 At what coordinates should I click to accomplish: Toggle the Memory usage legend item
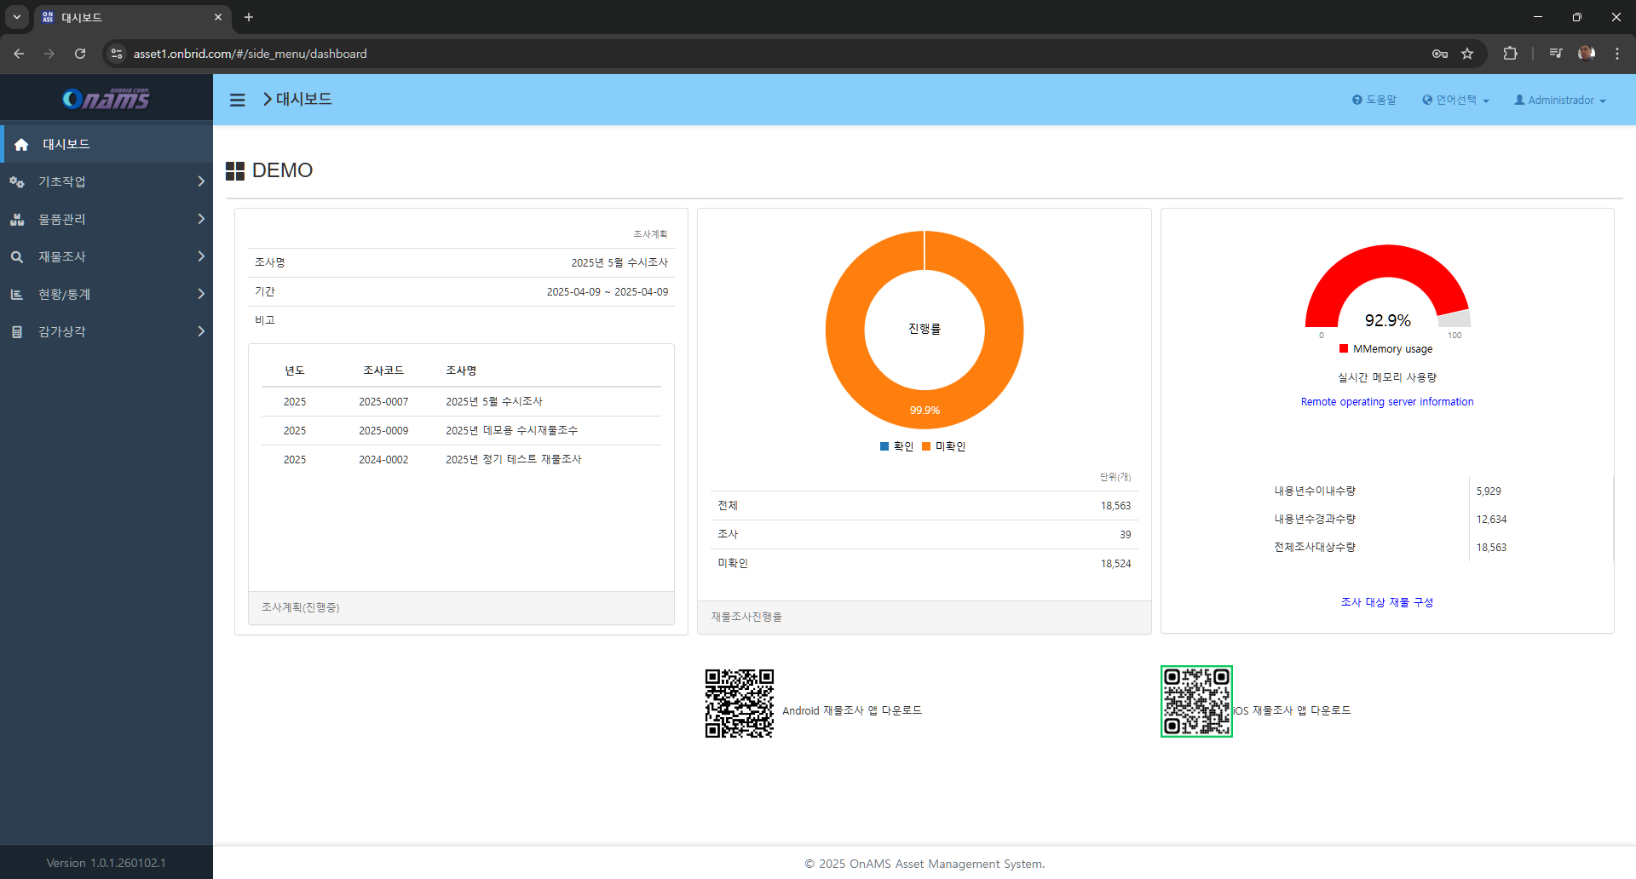pyautogui.click(x=1386, y=349)
